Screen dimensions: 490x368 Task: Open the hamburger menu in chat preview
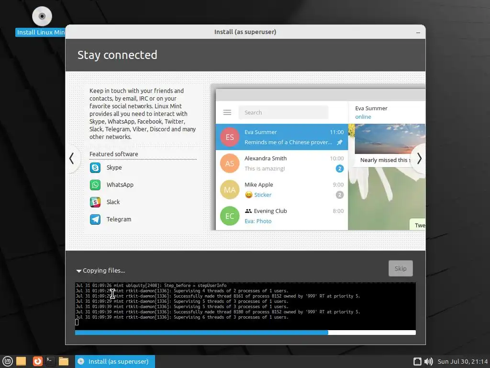coord(227,112)
